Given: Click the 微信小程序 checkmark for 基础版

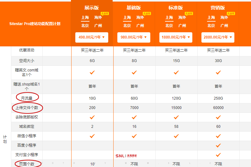Looking at the screenshot, I should pos(134,136).
